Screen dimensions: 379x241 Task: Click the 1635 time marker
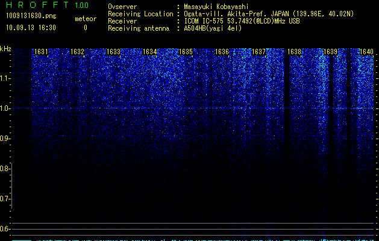pos(186,52)
